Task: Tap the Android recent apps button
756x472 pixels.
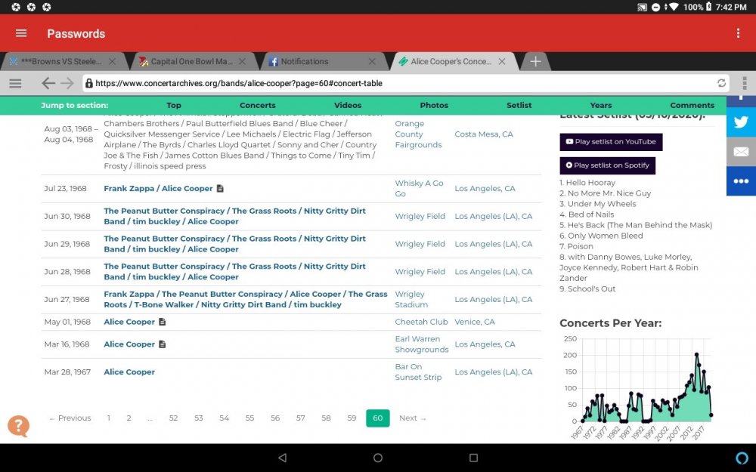Action: (x=473, y=458)
